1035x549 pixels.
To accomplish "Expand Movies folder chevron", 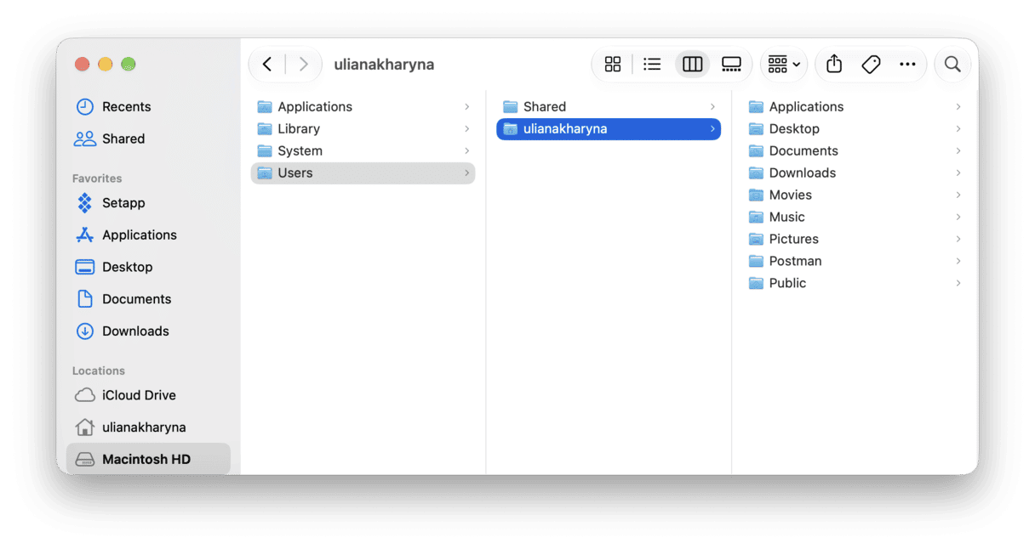I will pyautogui.click(x=958, y=195).
